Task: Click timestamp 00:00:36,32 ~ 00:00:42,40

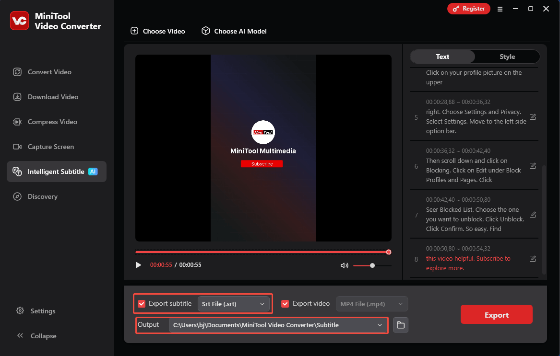Action: click(x=458, y=151)
